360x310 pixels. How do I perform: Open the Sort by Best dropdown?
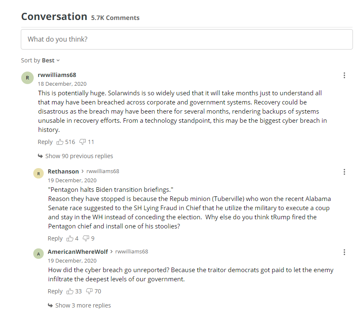[40, 60]
